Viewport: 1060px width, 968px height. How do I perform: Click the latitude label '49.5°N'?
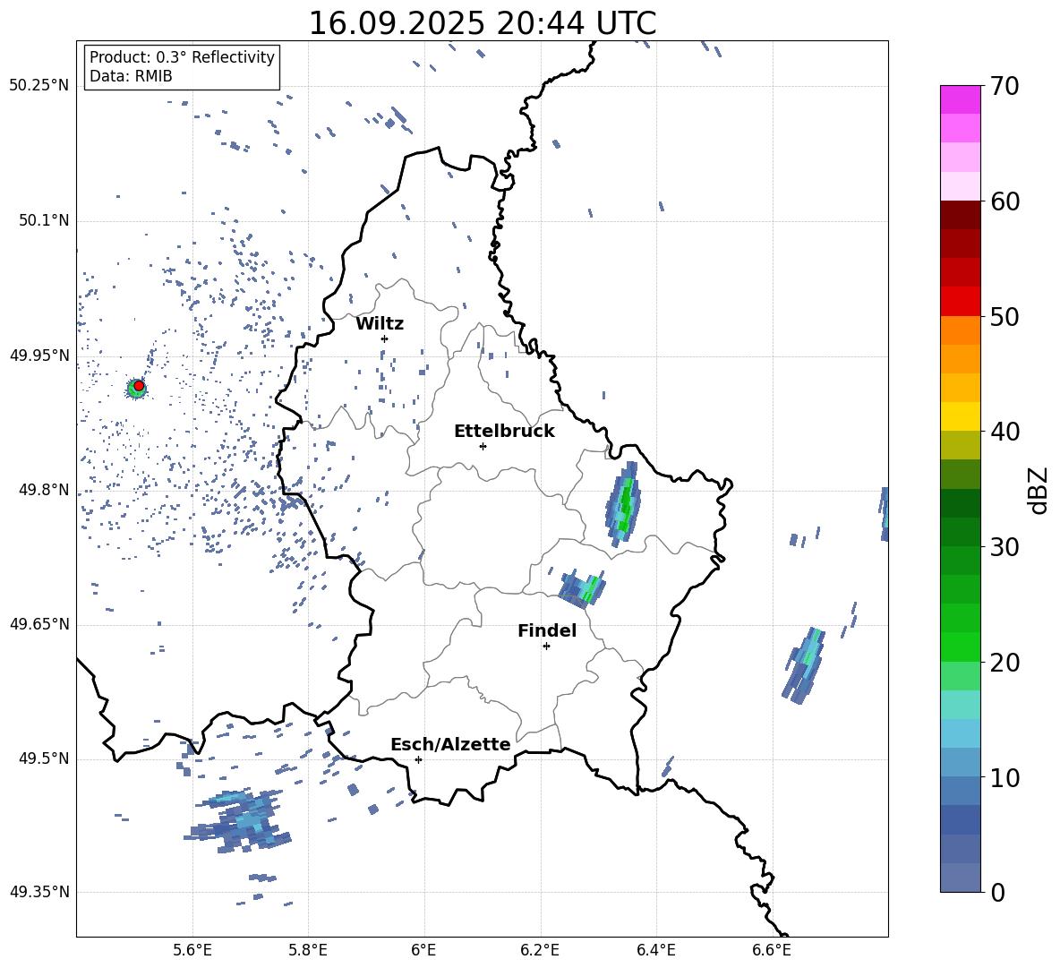43,759
